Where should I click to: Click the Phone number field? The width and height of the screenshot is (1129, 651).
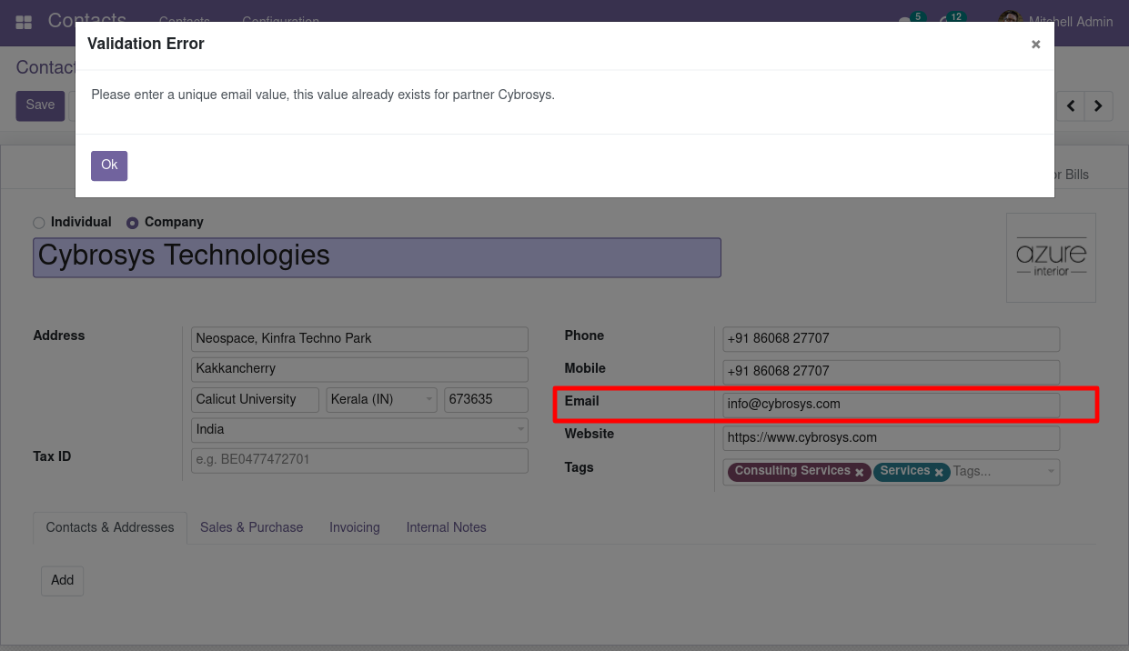891,339
